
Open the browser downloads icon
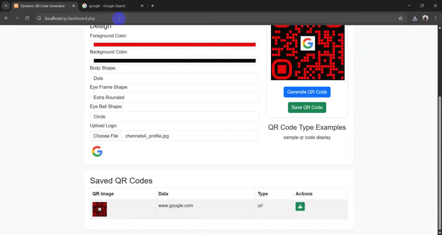pyautogui.click(x=415, y=18)
